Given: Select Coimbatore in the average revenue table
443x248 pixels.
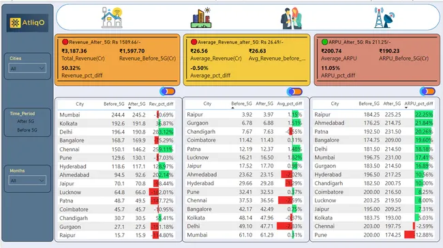Looking at the screenshot, I should click(x=201, y=140).
